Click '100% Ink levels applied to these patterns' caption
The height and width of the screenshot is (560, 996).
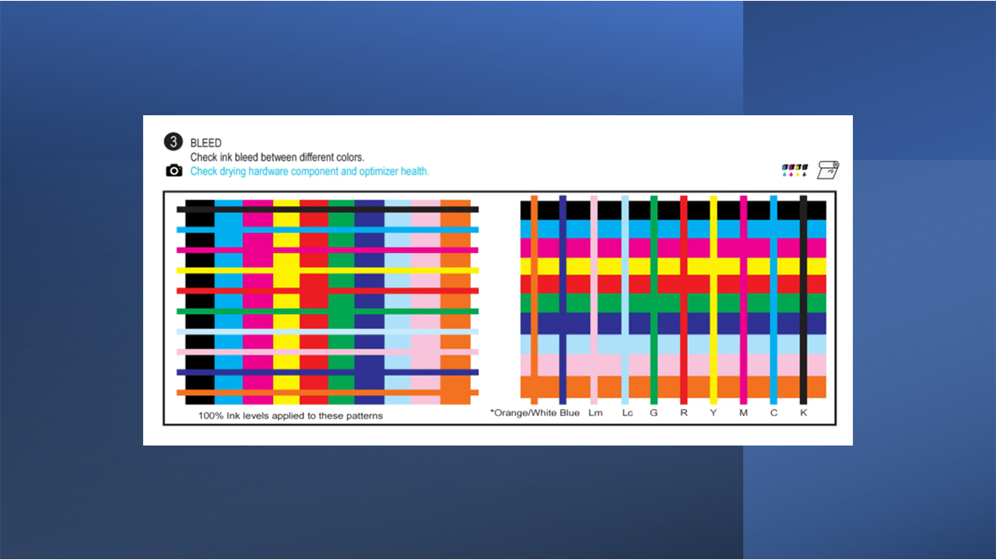click(x=290, y=415)
